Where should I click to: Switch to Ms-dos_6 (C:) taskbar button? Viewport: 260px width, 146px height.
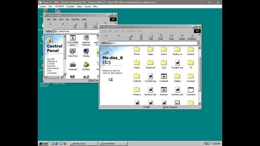84,144
